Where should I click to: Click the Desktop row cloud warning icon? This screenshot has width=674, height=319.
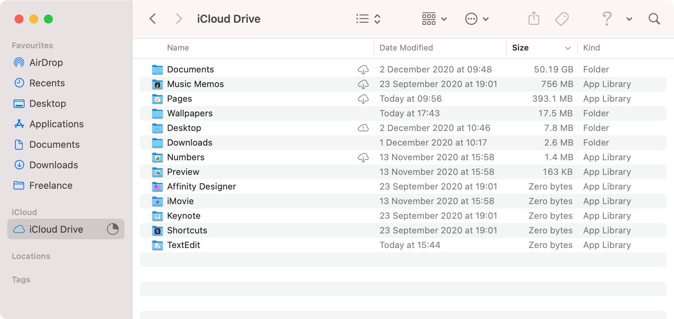[x=363, y=128]
